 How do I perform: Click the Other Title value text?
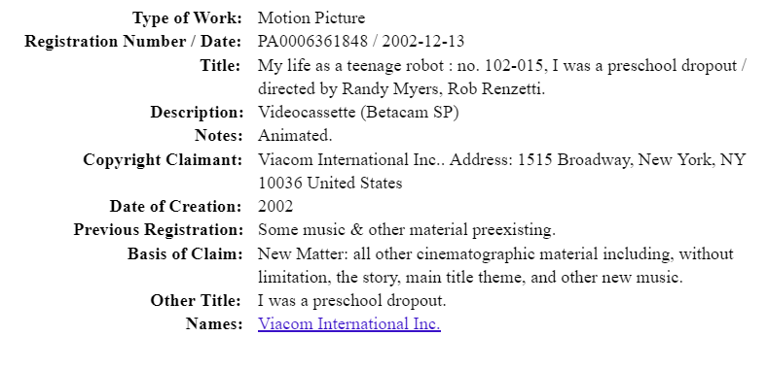(x=352, y=301)
